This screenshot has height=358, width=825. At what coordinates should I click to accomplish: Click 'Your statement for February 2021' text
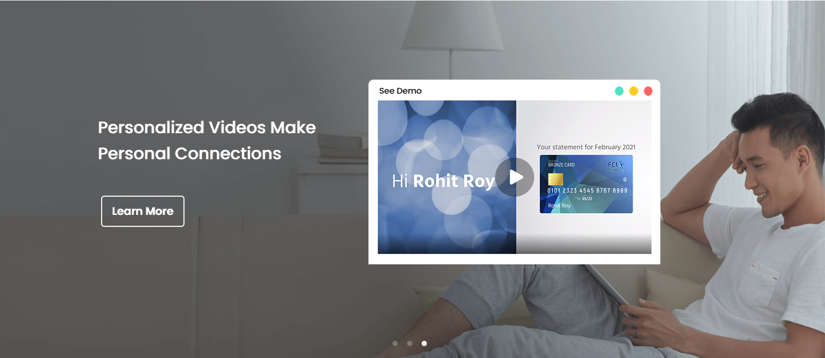[586, 147]
